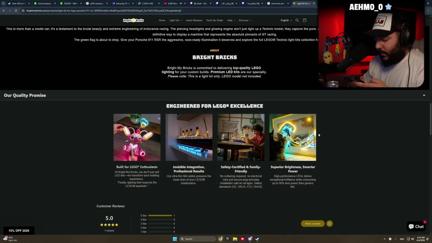This screenshot has width=432, height=243.
Task: Close the kick.com tab
Action: click(55, 3)
